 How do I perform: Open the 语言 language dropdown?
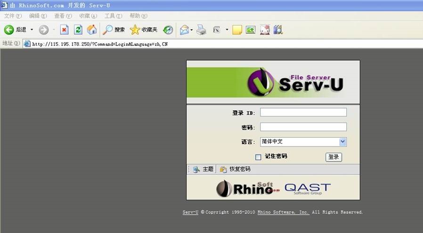click(x=303, y=142)
